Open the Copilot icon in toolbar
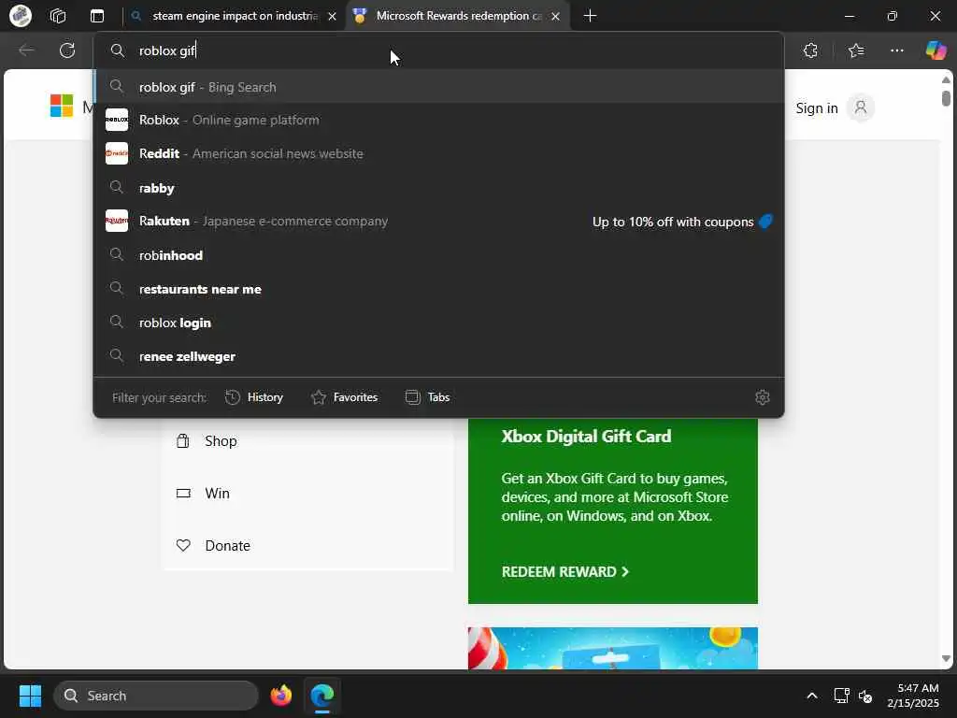Screen dimensions: 957x718 936,50
